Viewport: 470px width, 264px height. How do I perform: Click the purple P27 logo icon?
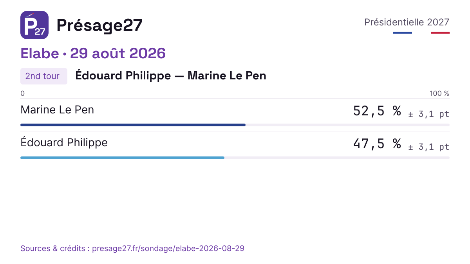click(x=34, y=25)
